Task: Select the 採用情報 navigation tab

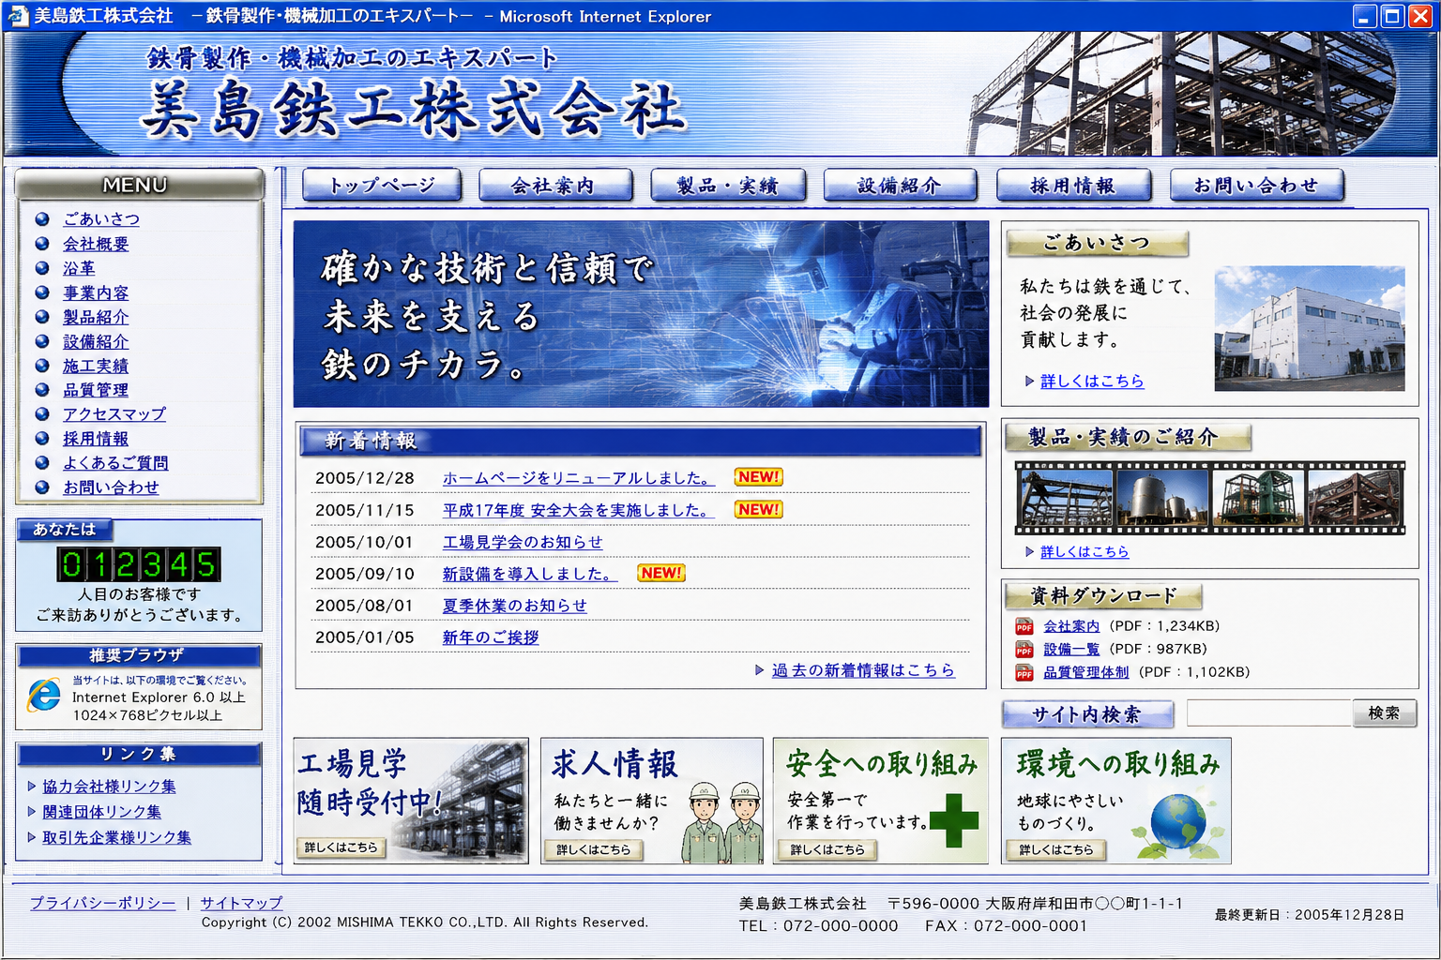Action: tap(1073, 186)
